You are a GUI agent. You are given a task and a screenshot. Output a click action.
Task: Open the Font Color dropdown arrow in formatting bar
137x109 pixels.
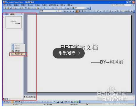coord(112,11)
